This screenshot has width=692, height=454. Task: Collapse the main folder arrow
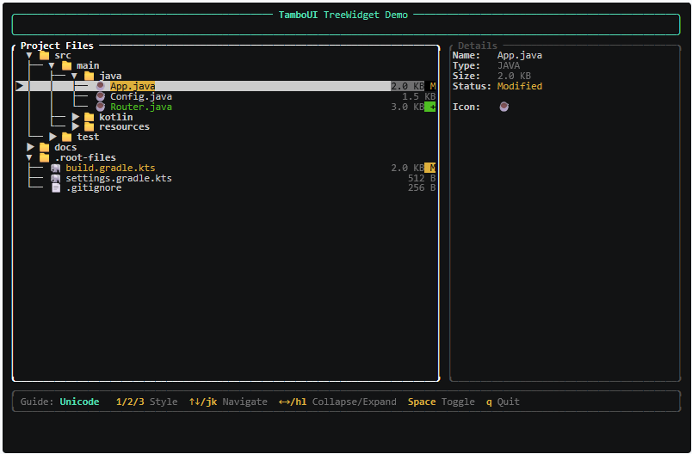(52, 65)
